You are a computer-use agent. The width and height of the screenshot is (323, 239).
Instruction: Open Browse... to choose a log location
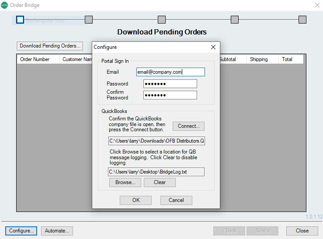click(125, 182)
